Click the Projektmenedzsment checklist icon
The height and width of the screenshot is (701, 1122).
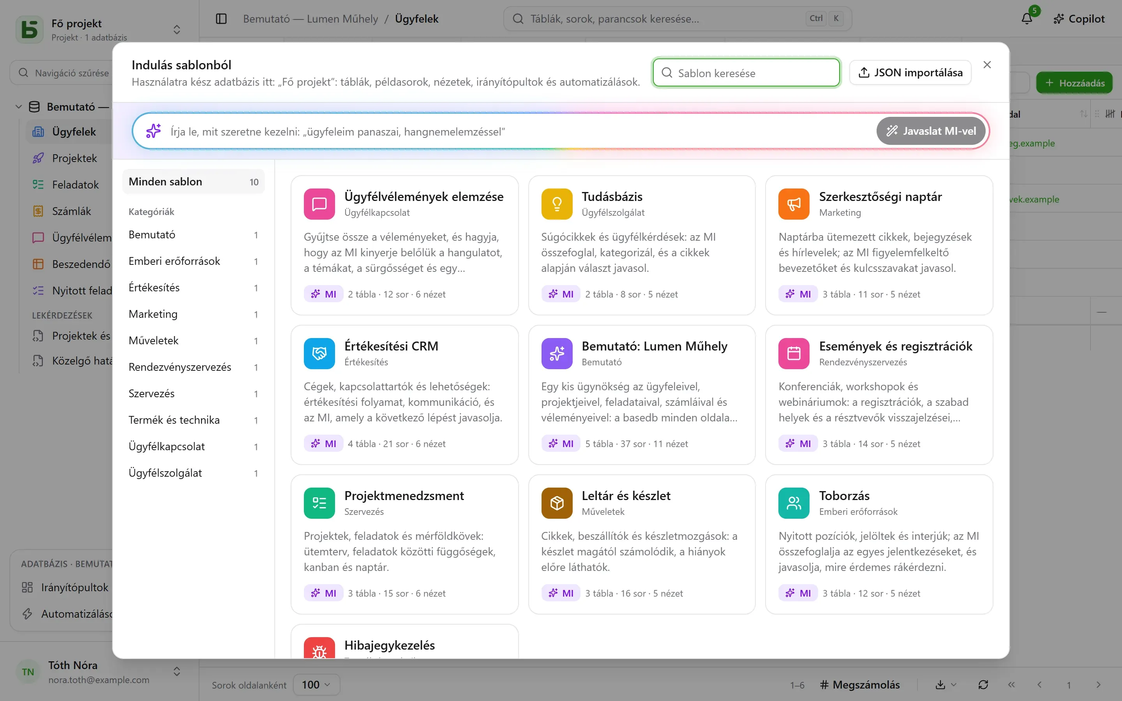pos(319,503)
